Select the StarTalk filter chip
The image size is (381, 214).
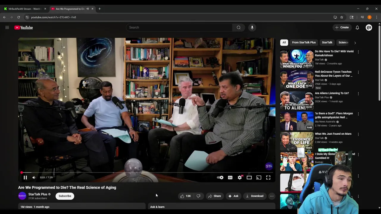[x=327, y=43]
